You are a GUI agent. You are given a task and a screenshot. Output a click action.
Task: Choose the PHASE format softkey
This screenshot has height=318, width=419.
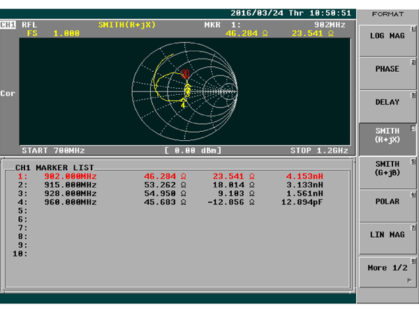point(388,74)
